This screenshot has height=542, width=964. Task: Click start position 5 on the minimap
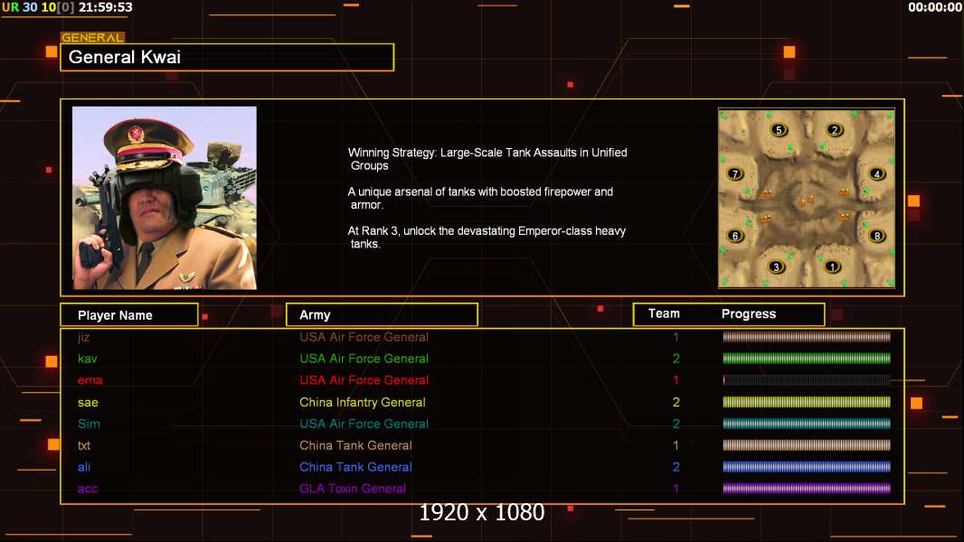[x=779, y=130]
